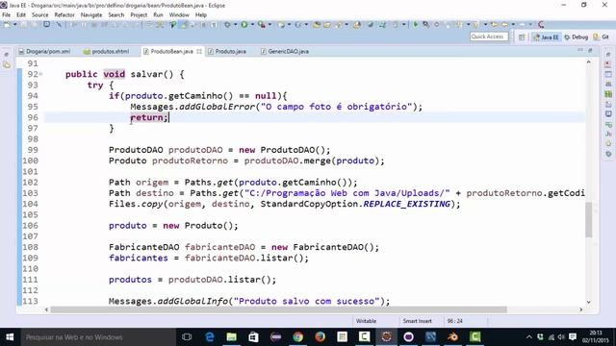Click the toolbar search magnifier icon
The width and height of the screenshot is (616, 346).
[x=425, y=25]
